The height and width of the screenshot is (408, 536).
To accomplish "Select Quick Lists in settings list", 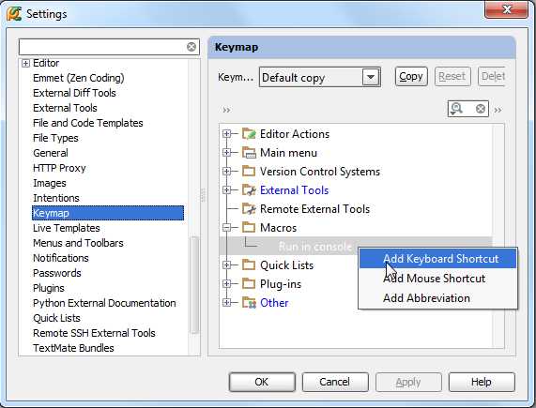I will [56, 318].
